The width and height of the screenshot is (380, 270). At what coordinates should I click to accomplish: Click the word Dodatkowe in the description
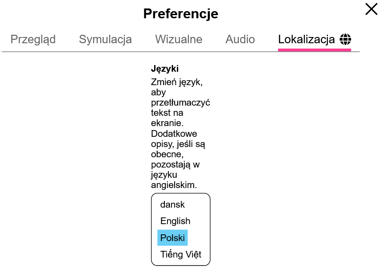[174, 134]
